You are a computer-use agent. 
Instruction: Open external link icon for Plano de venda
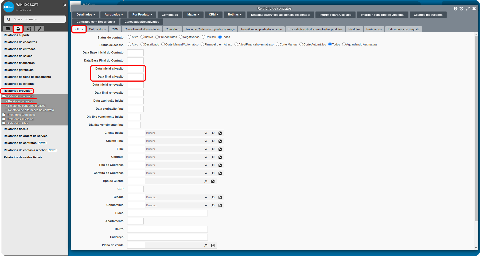pyautogui.click(x=213, y=245)
